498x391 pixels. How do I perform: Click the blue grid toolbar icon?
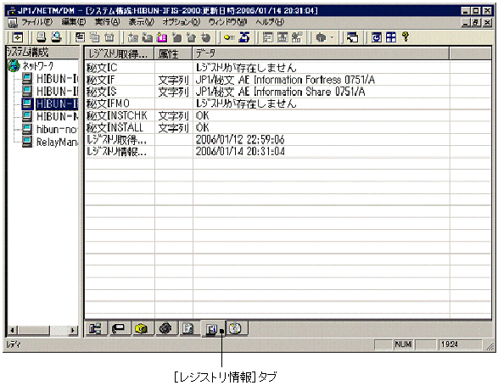click(x=391, y=37)
